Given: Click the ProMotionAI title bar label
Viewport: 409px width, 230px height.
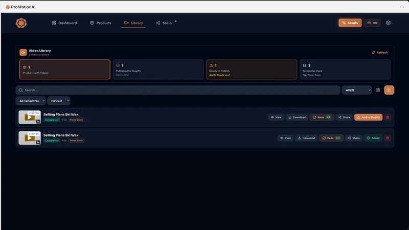Looking at the screenshot, I should [23, 7].
